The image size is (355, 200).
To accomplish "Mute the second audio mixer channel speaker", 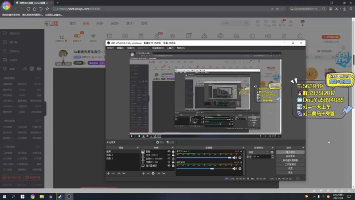I will [235, 168].
